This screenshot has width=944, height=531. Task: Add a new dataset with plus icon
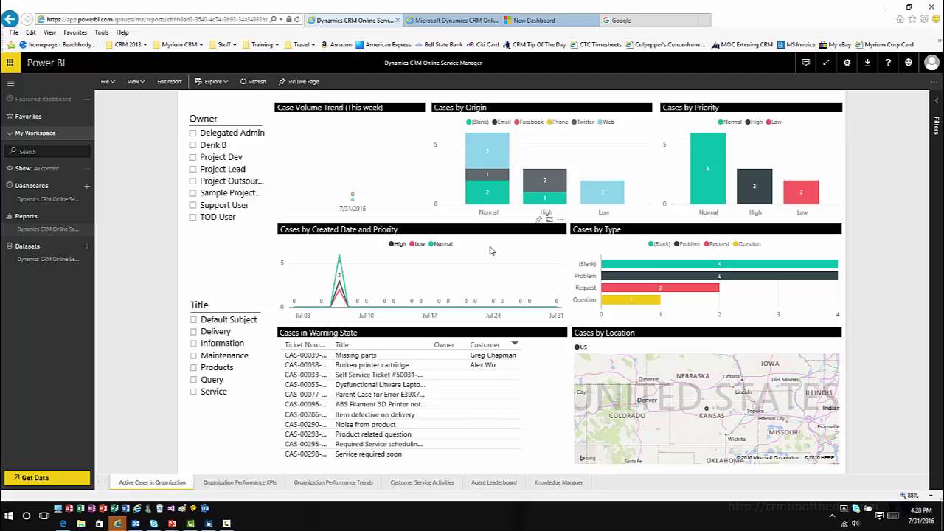87,246
